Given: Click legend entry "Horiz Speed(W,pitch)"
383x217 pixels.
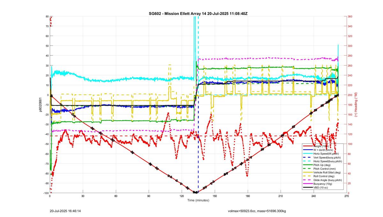Looking at the screenshot, I should coord(326,154).
